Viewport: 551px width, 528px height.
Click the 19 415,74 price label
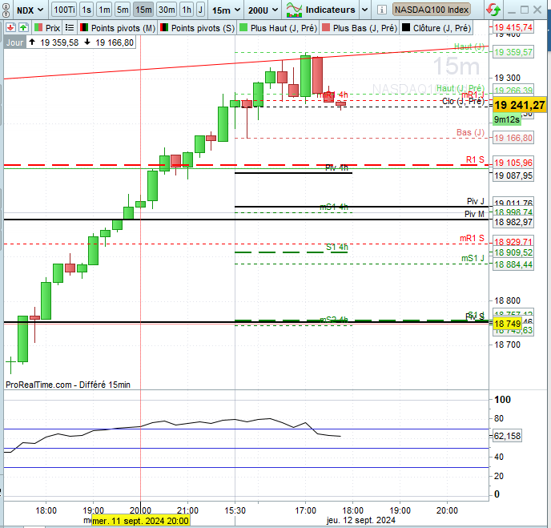click(x=513, y=27)
